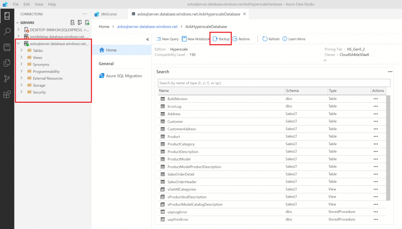Viewport: 402px width, 229px height.
Task: Click the New Connection icon in Servers header
Action: [x=73, y=22]
